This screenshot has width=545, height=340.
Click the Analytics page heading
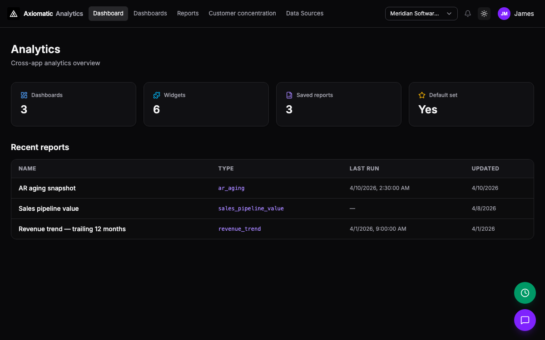click(x=35, y=49)
